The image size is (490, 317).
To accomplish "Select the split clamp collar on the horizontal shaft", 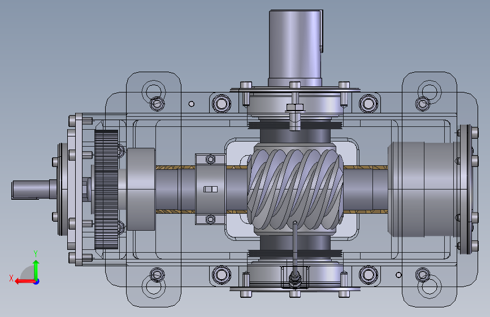I will pyautogui.click(x=210, y=189).
